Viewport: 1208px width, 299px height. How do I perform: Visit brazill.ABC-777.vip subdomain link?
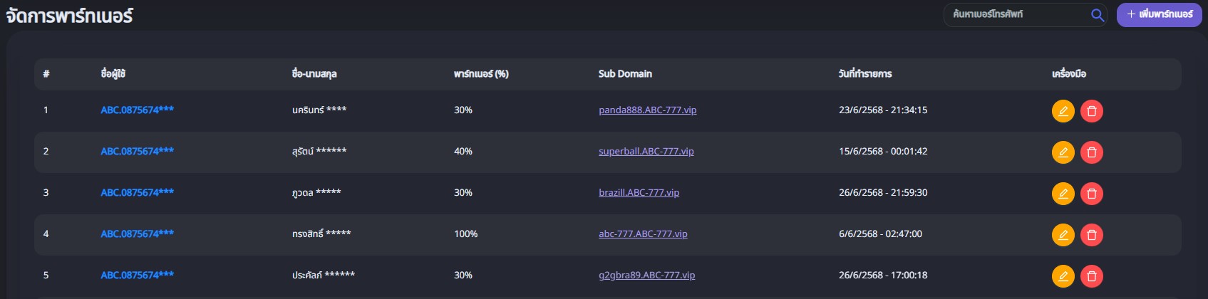point(639,193)
